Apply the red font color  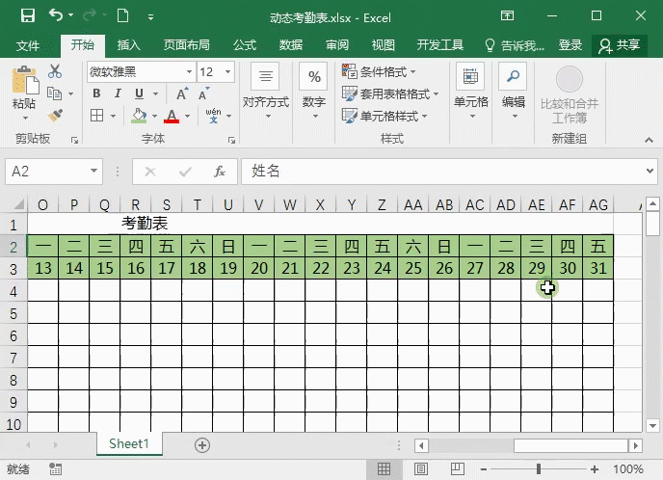pos(172,116)
